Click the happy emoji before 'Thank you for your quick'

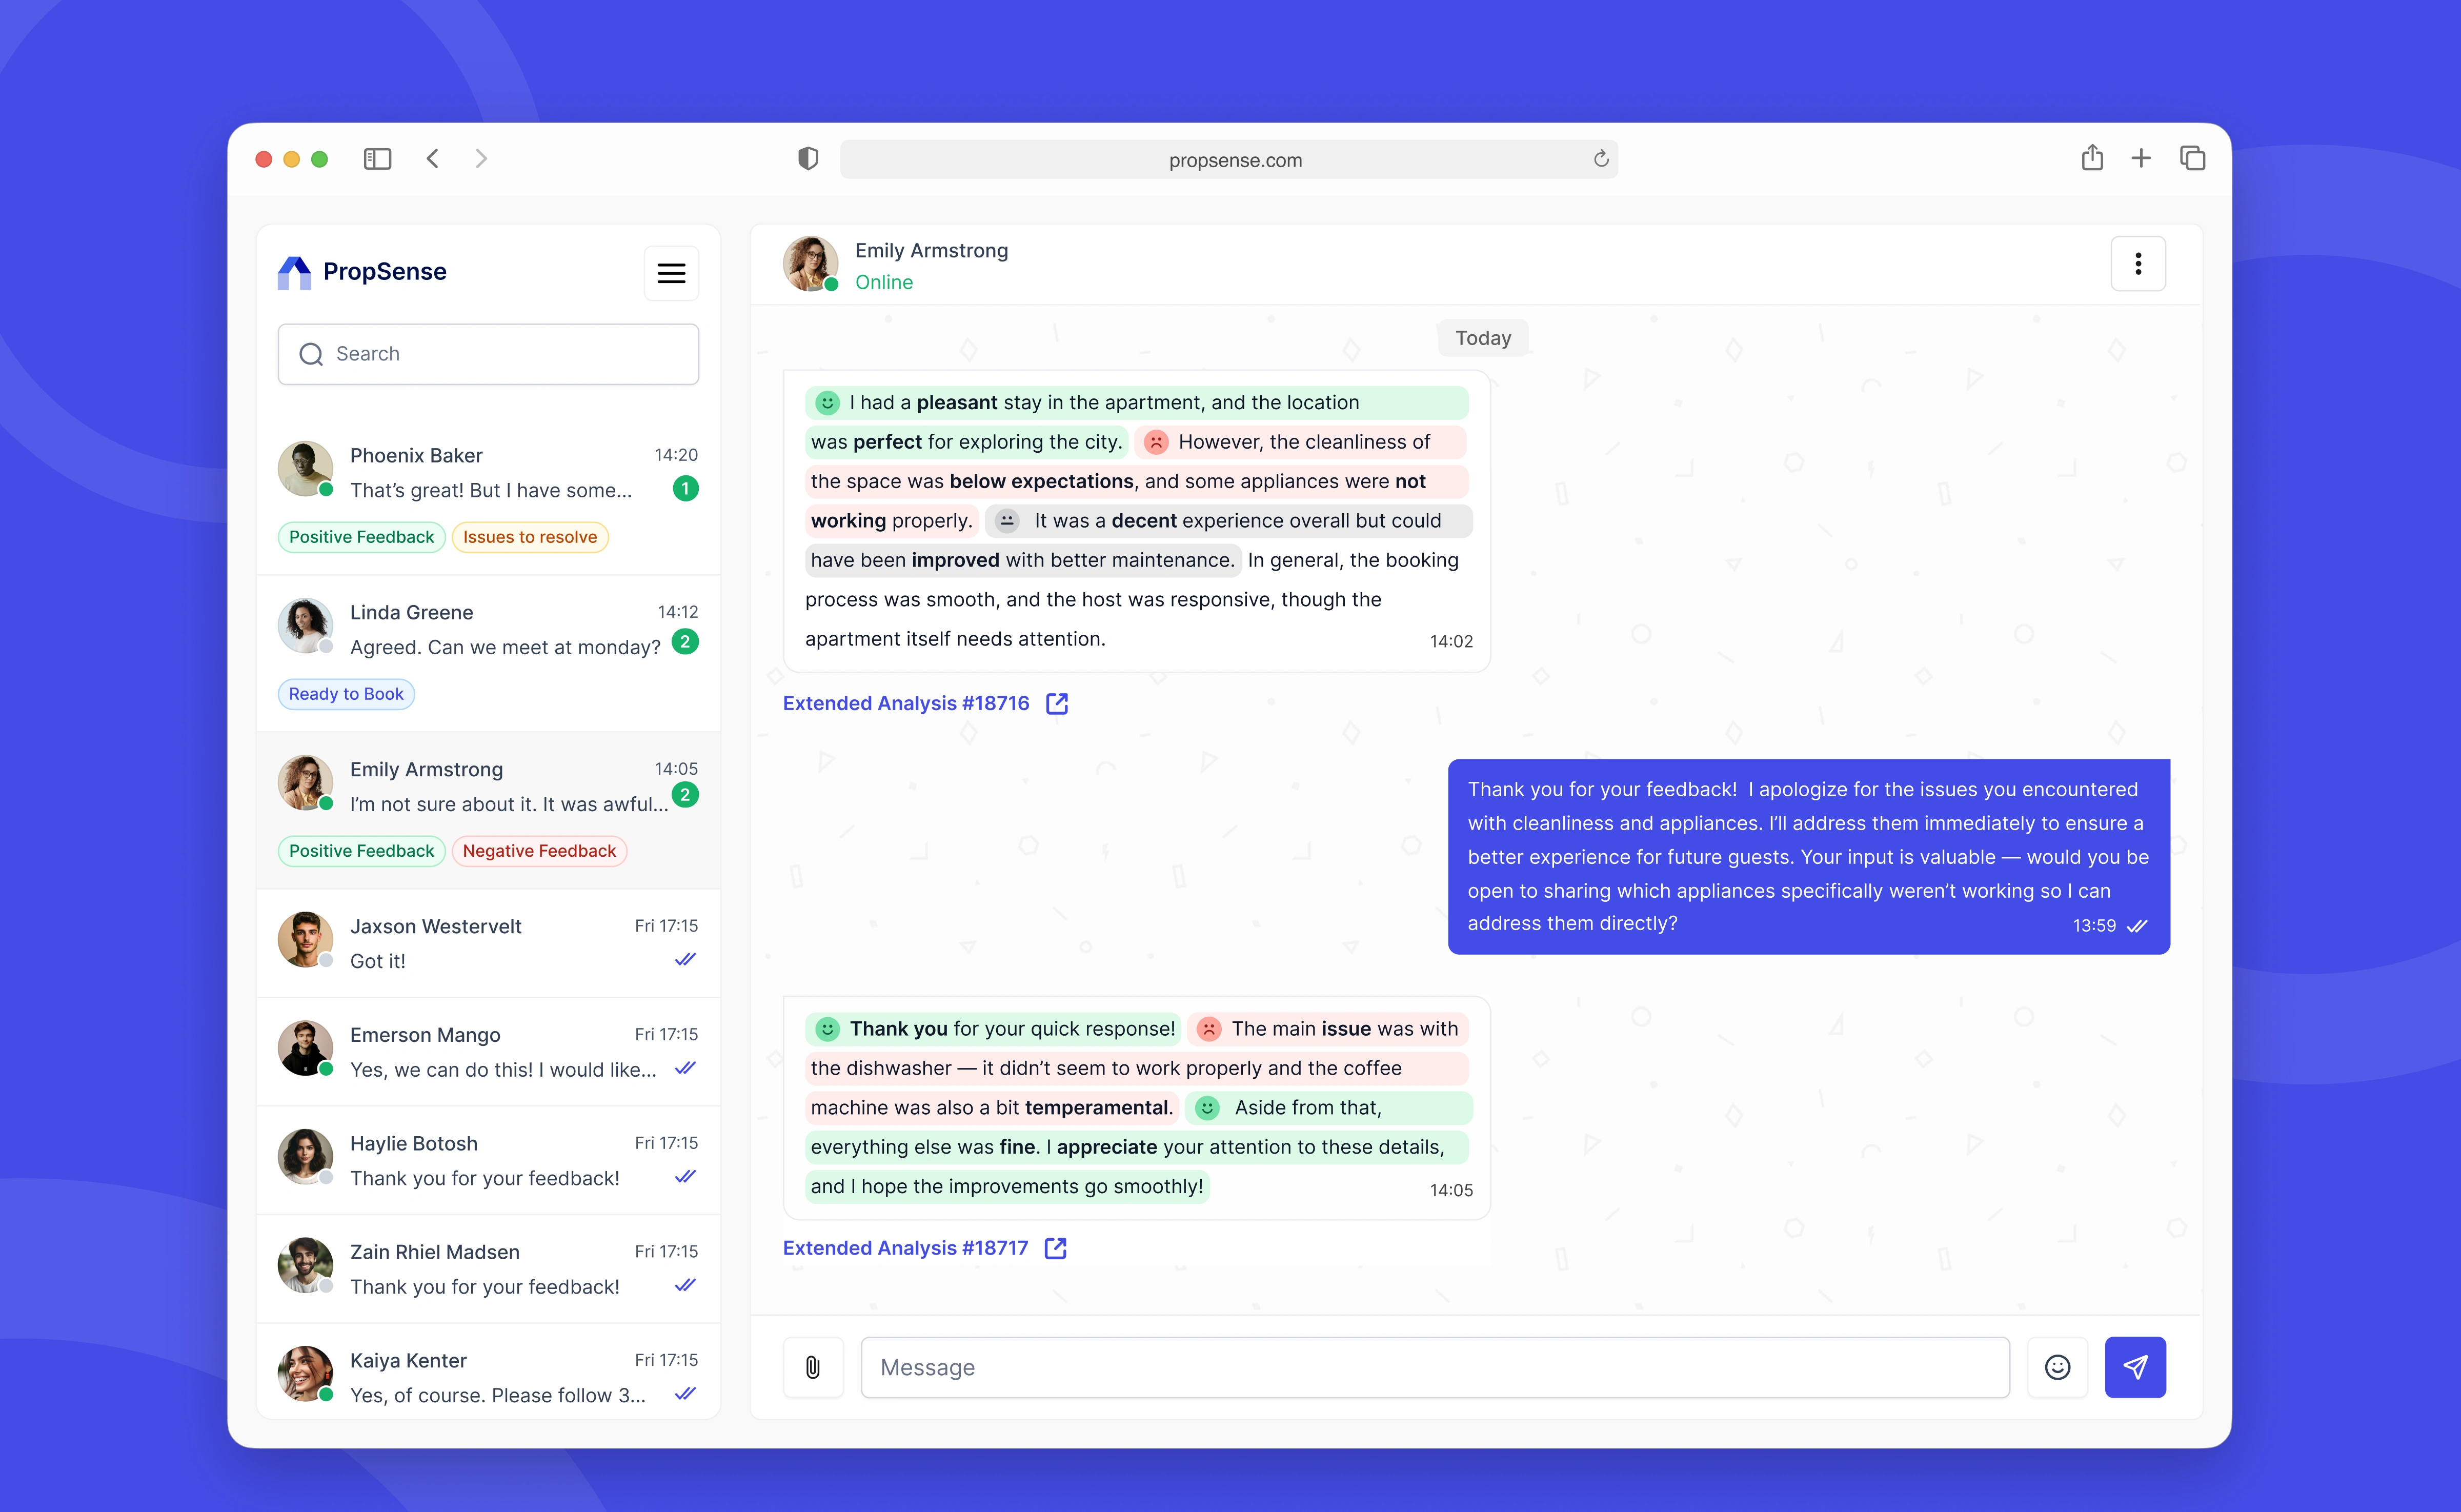coord(827,1029)
